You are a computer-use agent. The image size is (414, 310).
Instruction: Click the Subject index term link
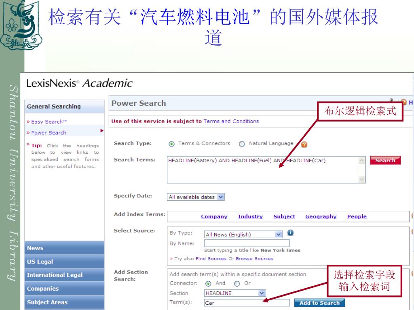[284, 216]
